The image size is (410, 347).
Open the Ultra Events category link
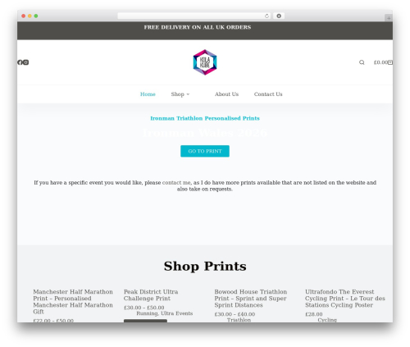coord(177,313)
